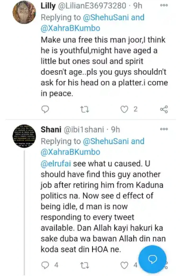Share Lilly's tweet

(164, 109)
